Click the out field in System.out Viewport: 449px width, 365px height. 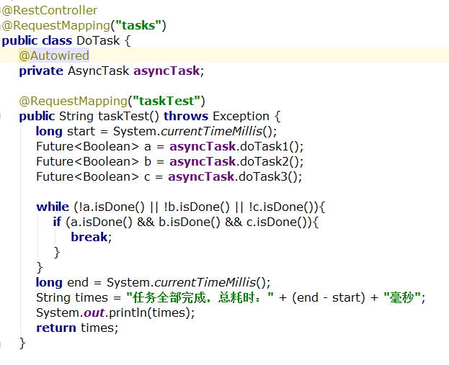pyautogui.click(x=94, y=313)
